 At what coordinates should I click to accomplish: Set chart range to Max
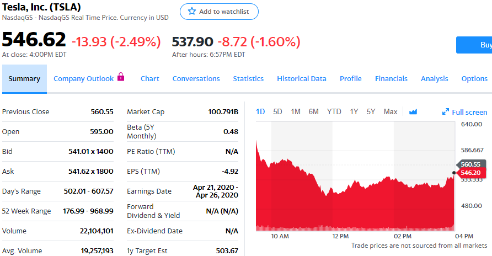click(391, 112)
